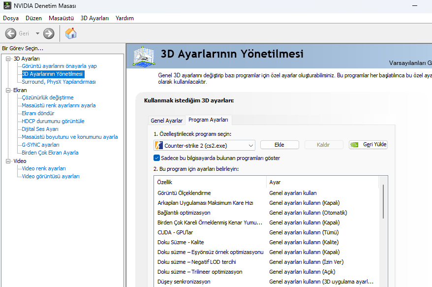Collapse the 3D Ayarları tree node
The height and width of the screenshot is (287, 432).
[8, 59]
